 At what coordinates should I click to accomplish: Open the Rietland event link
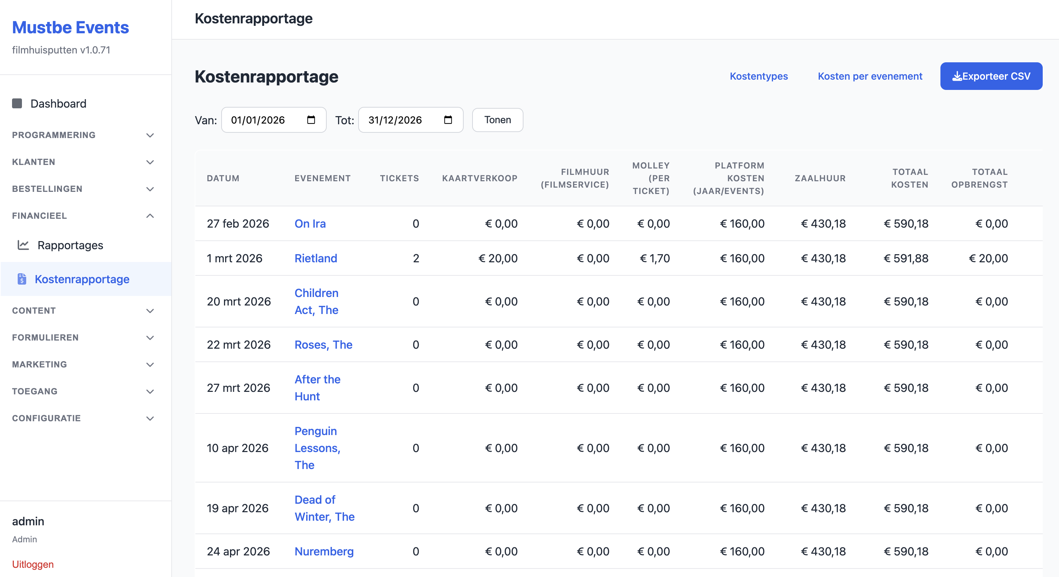[x=316, y=258]
